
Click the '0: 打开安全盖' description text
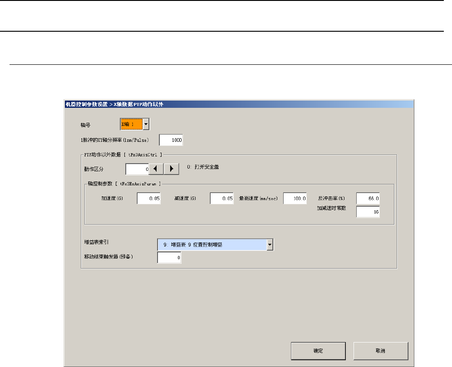[x=203, y=167]
